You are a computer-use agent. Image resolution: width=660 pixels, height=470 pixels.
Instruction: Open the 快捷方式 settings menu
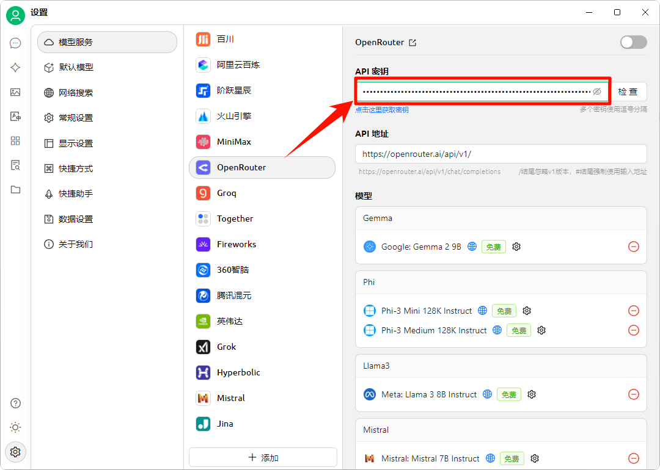pos(107,168)
